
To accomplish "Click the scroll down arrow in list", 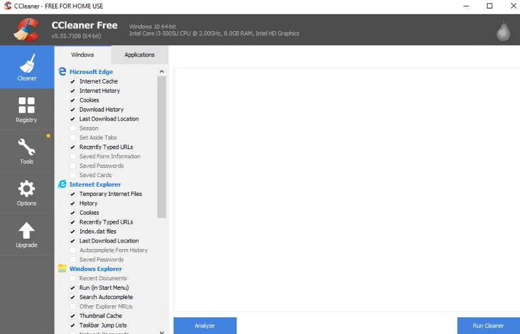I will 161,331.
